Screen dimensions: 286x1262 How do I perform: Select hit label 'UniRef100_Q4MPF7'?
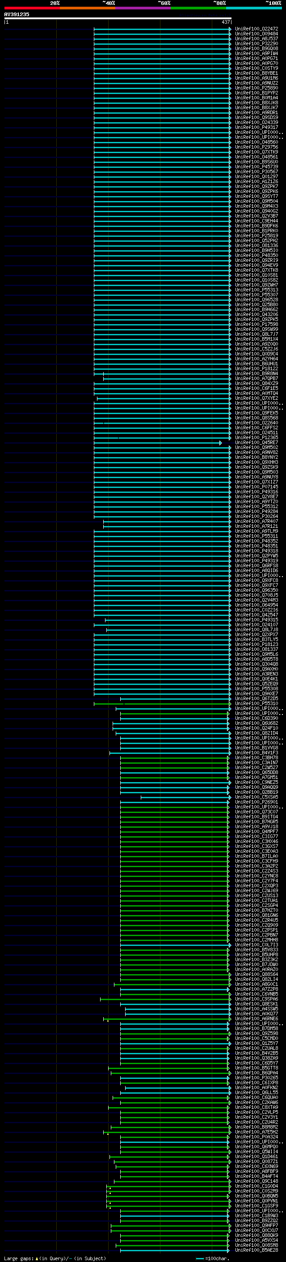click(257, 831)
